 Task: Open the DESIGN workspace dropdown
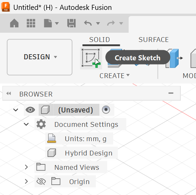click(39, 57)
